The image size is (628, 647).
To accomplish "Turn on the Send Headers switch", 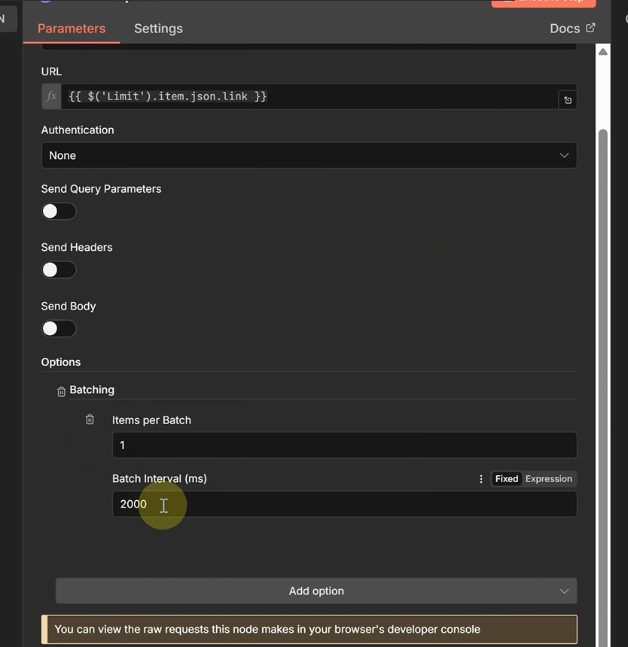I will [59, 270].
